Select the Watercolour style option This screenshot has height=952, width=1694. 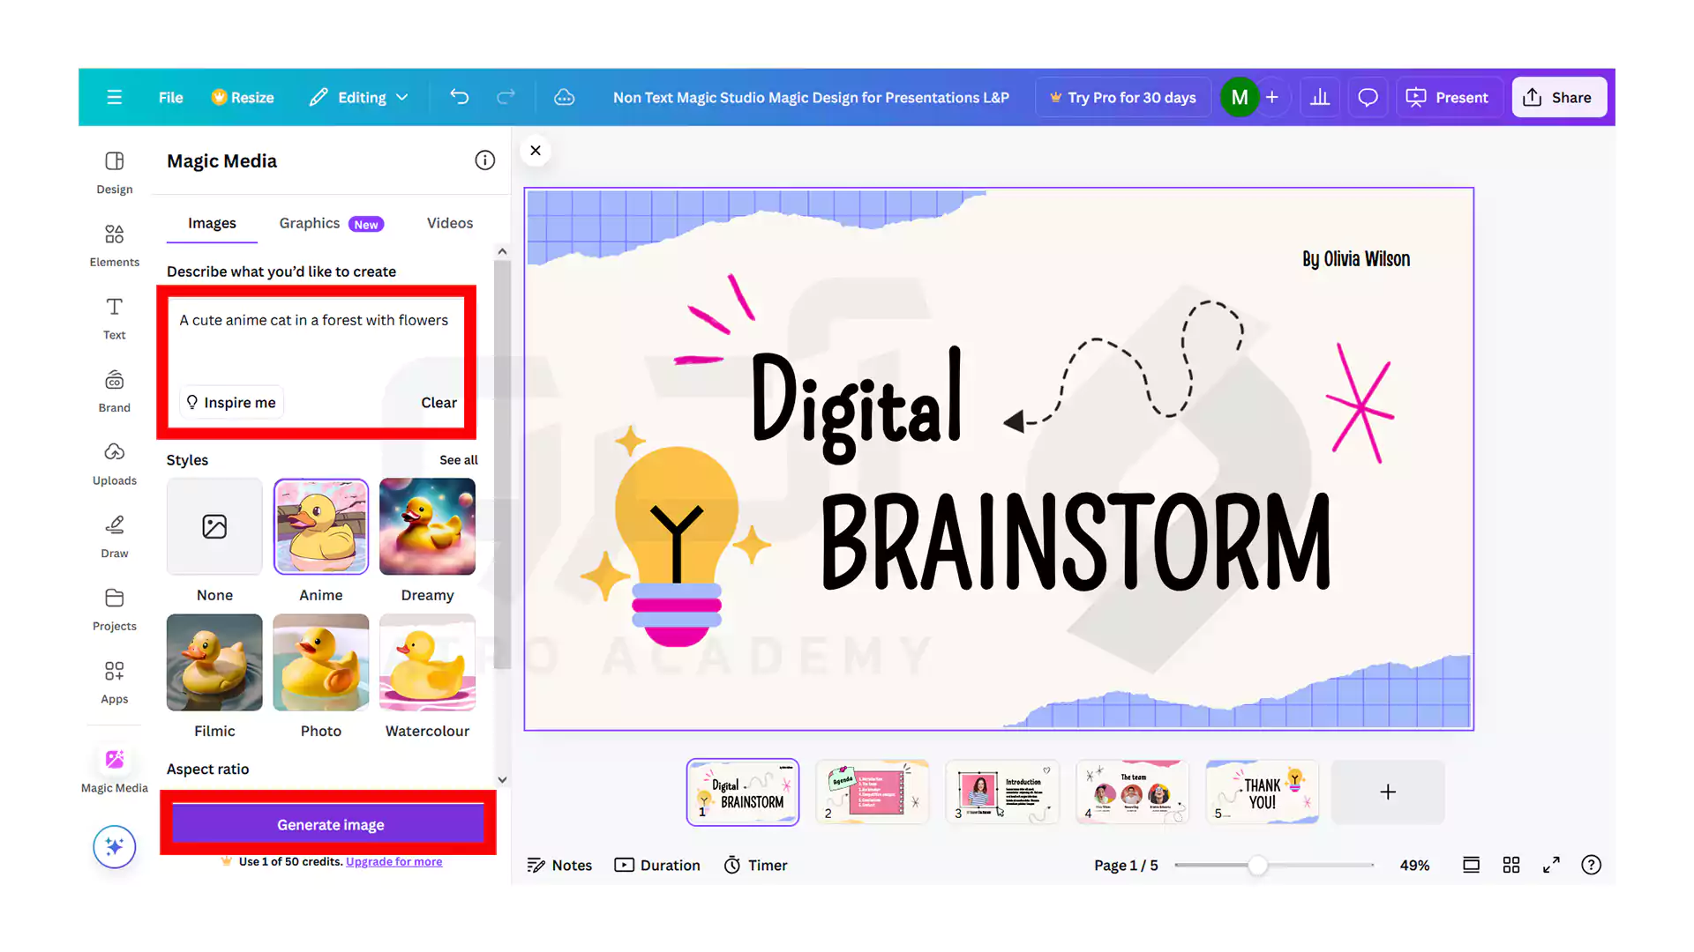coord(427,662)
